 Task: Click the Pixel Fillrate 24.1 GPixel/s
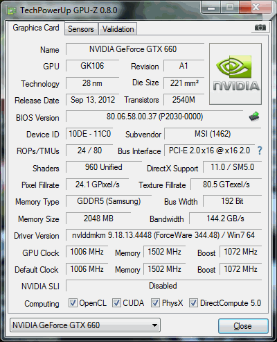tap(97, 185)
